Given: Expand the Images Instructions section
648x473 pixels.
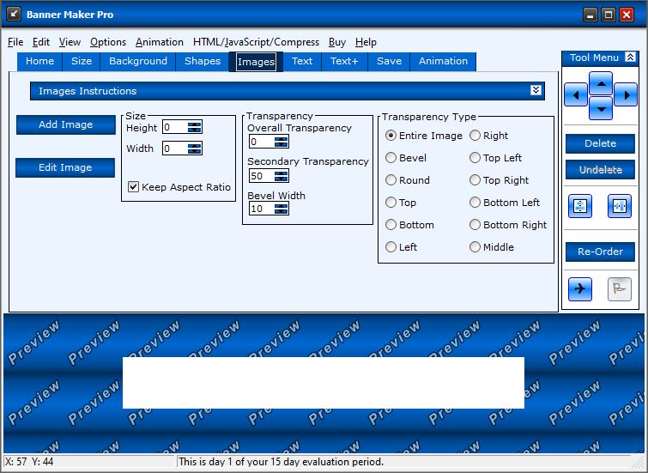Looking at the screenshot, I should tap(536, 90).
